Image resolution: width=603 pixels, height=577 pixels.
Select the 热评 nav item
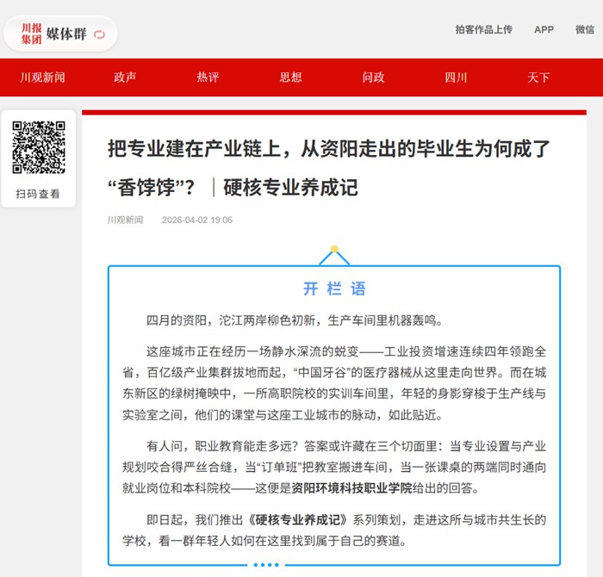[208, 78]
